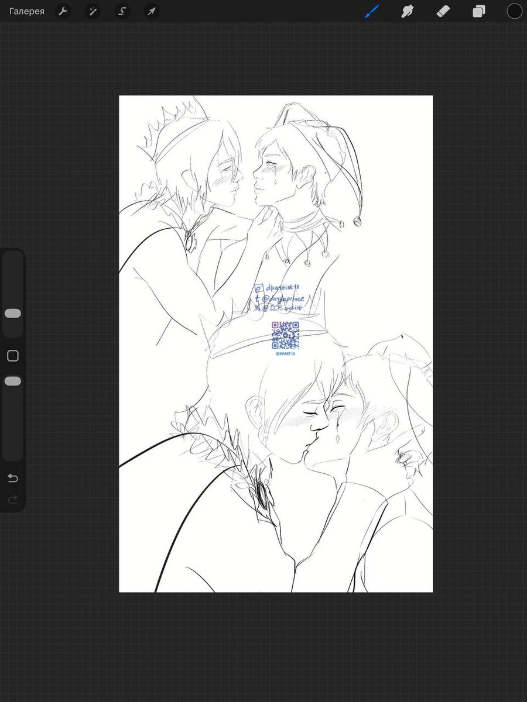This screenshot has width=527, height=702.
Task: Redo the last action
Action: pos(12,500)
